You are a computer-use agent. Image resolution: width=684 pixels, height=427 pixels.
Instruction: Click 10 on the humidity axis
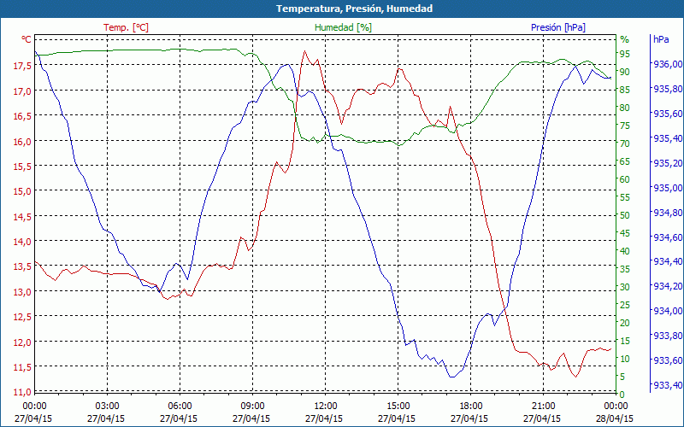pyautogui.click(x=625, y=359)
